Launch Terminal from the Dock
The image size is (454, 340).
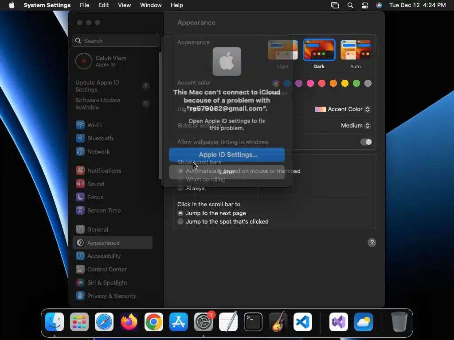point(253,322)
